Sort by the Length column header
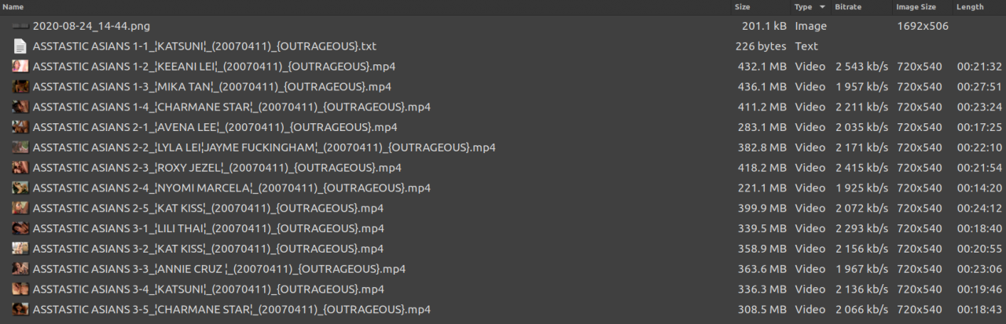The image size is (1006, 324). [x=969, y=7]
